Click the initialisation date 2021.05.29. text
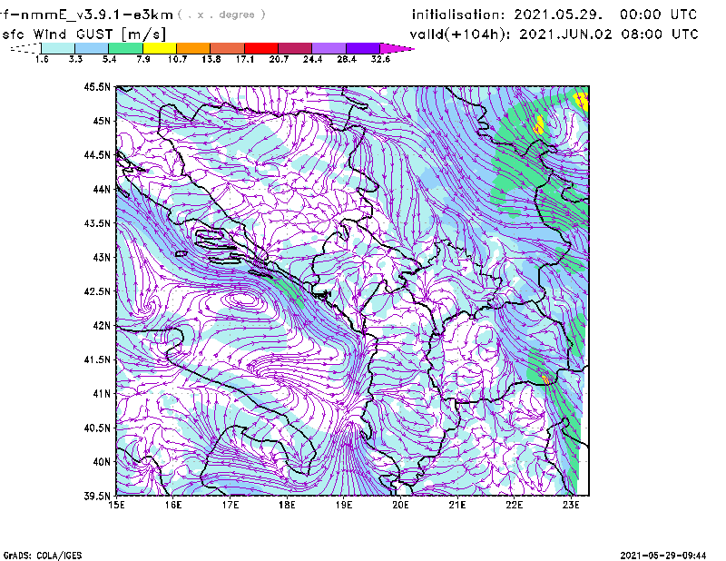 pyautogui.click(x=558, y=15)
